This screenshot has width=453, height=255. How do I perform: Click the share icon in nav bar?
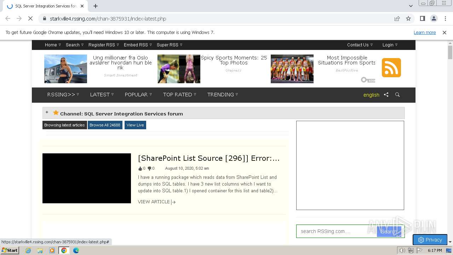click(386, 95)
